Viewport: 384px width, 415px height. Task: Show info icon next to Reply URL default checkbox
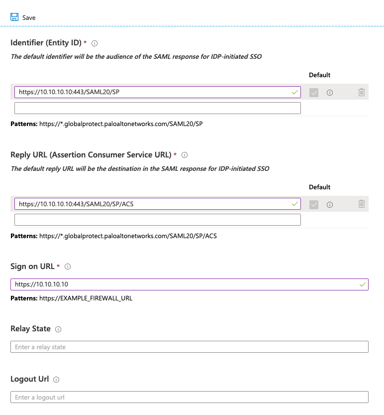[x=329, y=204]
